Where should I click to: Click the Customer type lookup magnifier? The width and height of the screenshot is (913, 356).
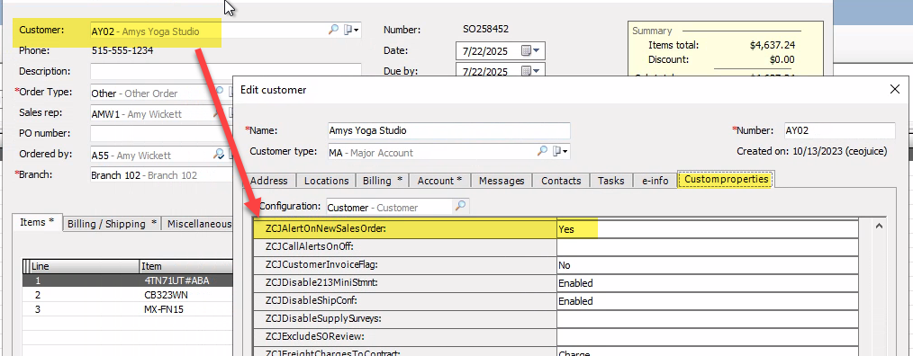click(542, 151)
